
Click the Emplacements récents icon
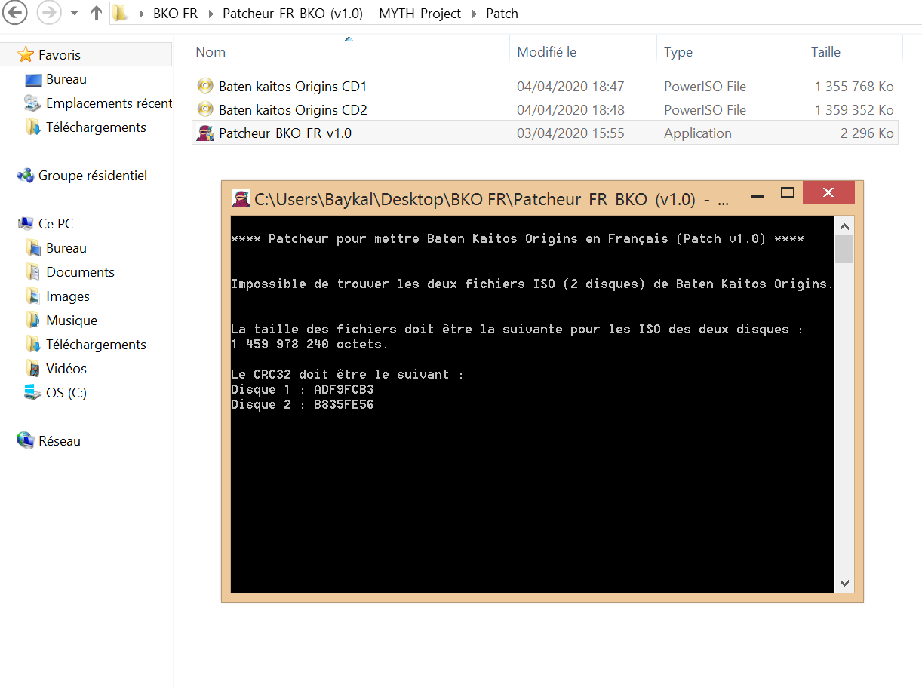point(32,103)
